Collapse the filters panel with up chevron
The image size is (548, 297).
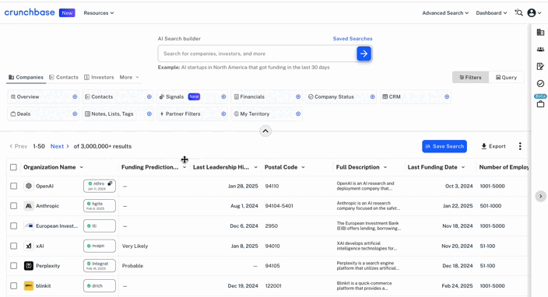click(265, 131)
